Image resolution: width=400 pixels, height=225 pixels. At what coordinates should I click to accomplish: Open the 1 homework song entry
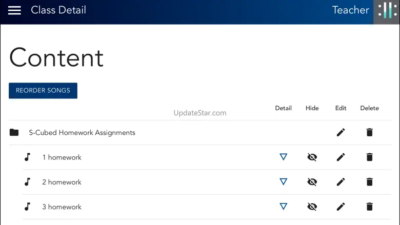pos(62,157)
